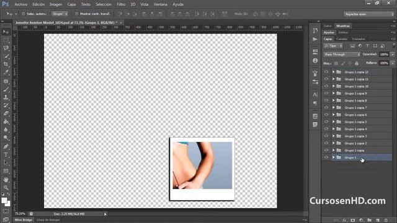Select the Move tool
397x223 pixels.
[6, 32]
